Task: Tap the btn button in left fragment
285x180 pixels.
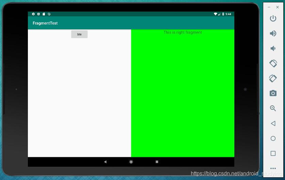Action: click(x=80, y=34)
